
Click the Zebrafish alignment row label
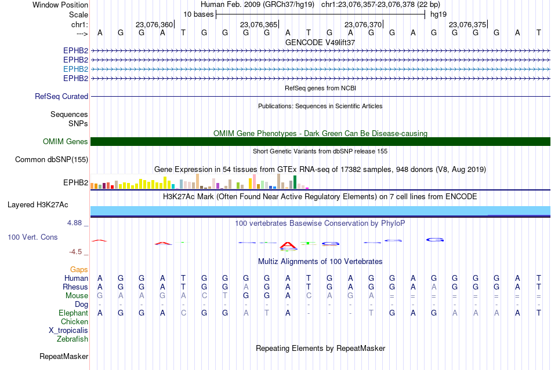tap(72, 339)
